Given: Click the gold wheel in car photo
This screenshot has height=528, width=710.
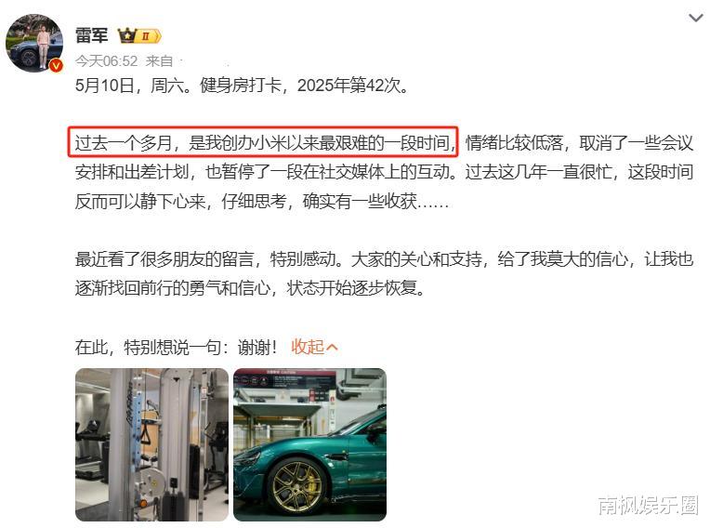Looking at the screenshot, I should [x=297, y=487].
